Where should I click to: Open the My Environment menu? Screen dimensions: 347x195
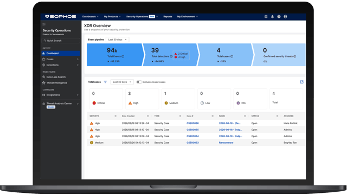point(188,17)
